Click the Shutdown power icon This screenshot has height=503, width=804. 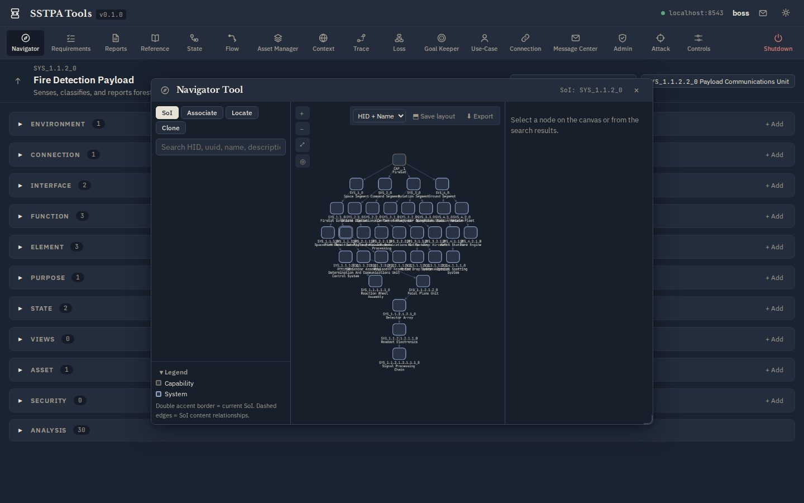pyautogui.click(x=778, y=38)
